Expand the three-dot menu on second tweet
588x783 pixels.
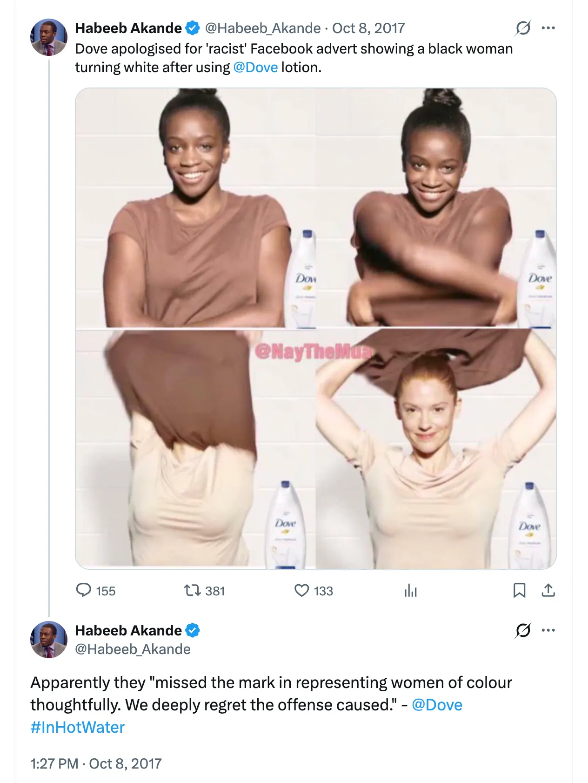click(548, 630)
